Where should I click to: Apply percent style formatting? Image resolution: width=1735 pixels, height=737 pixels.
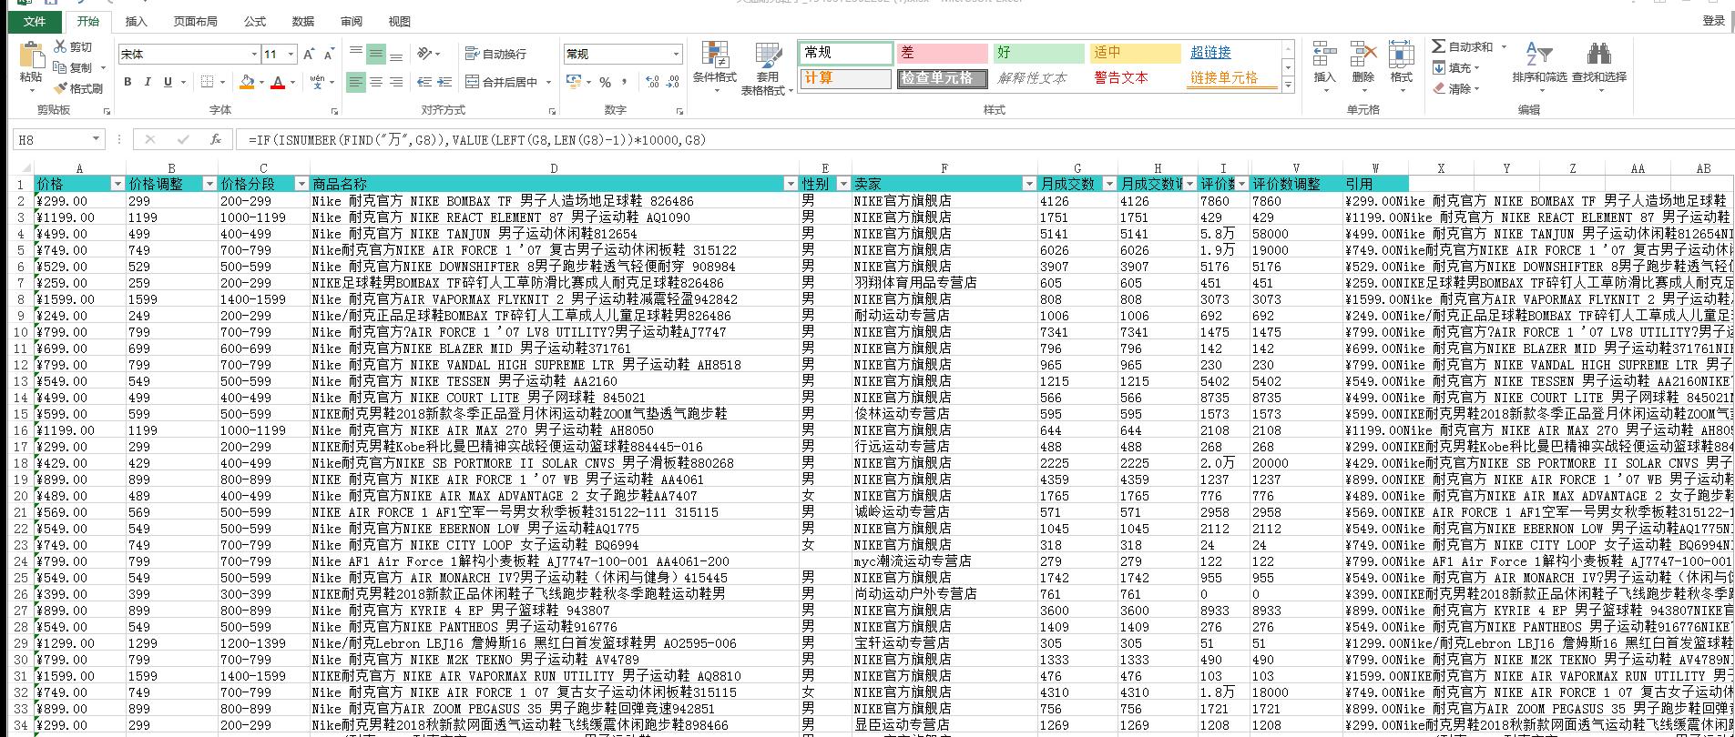coord(605,82)
